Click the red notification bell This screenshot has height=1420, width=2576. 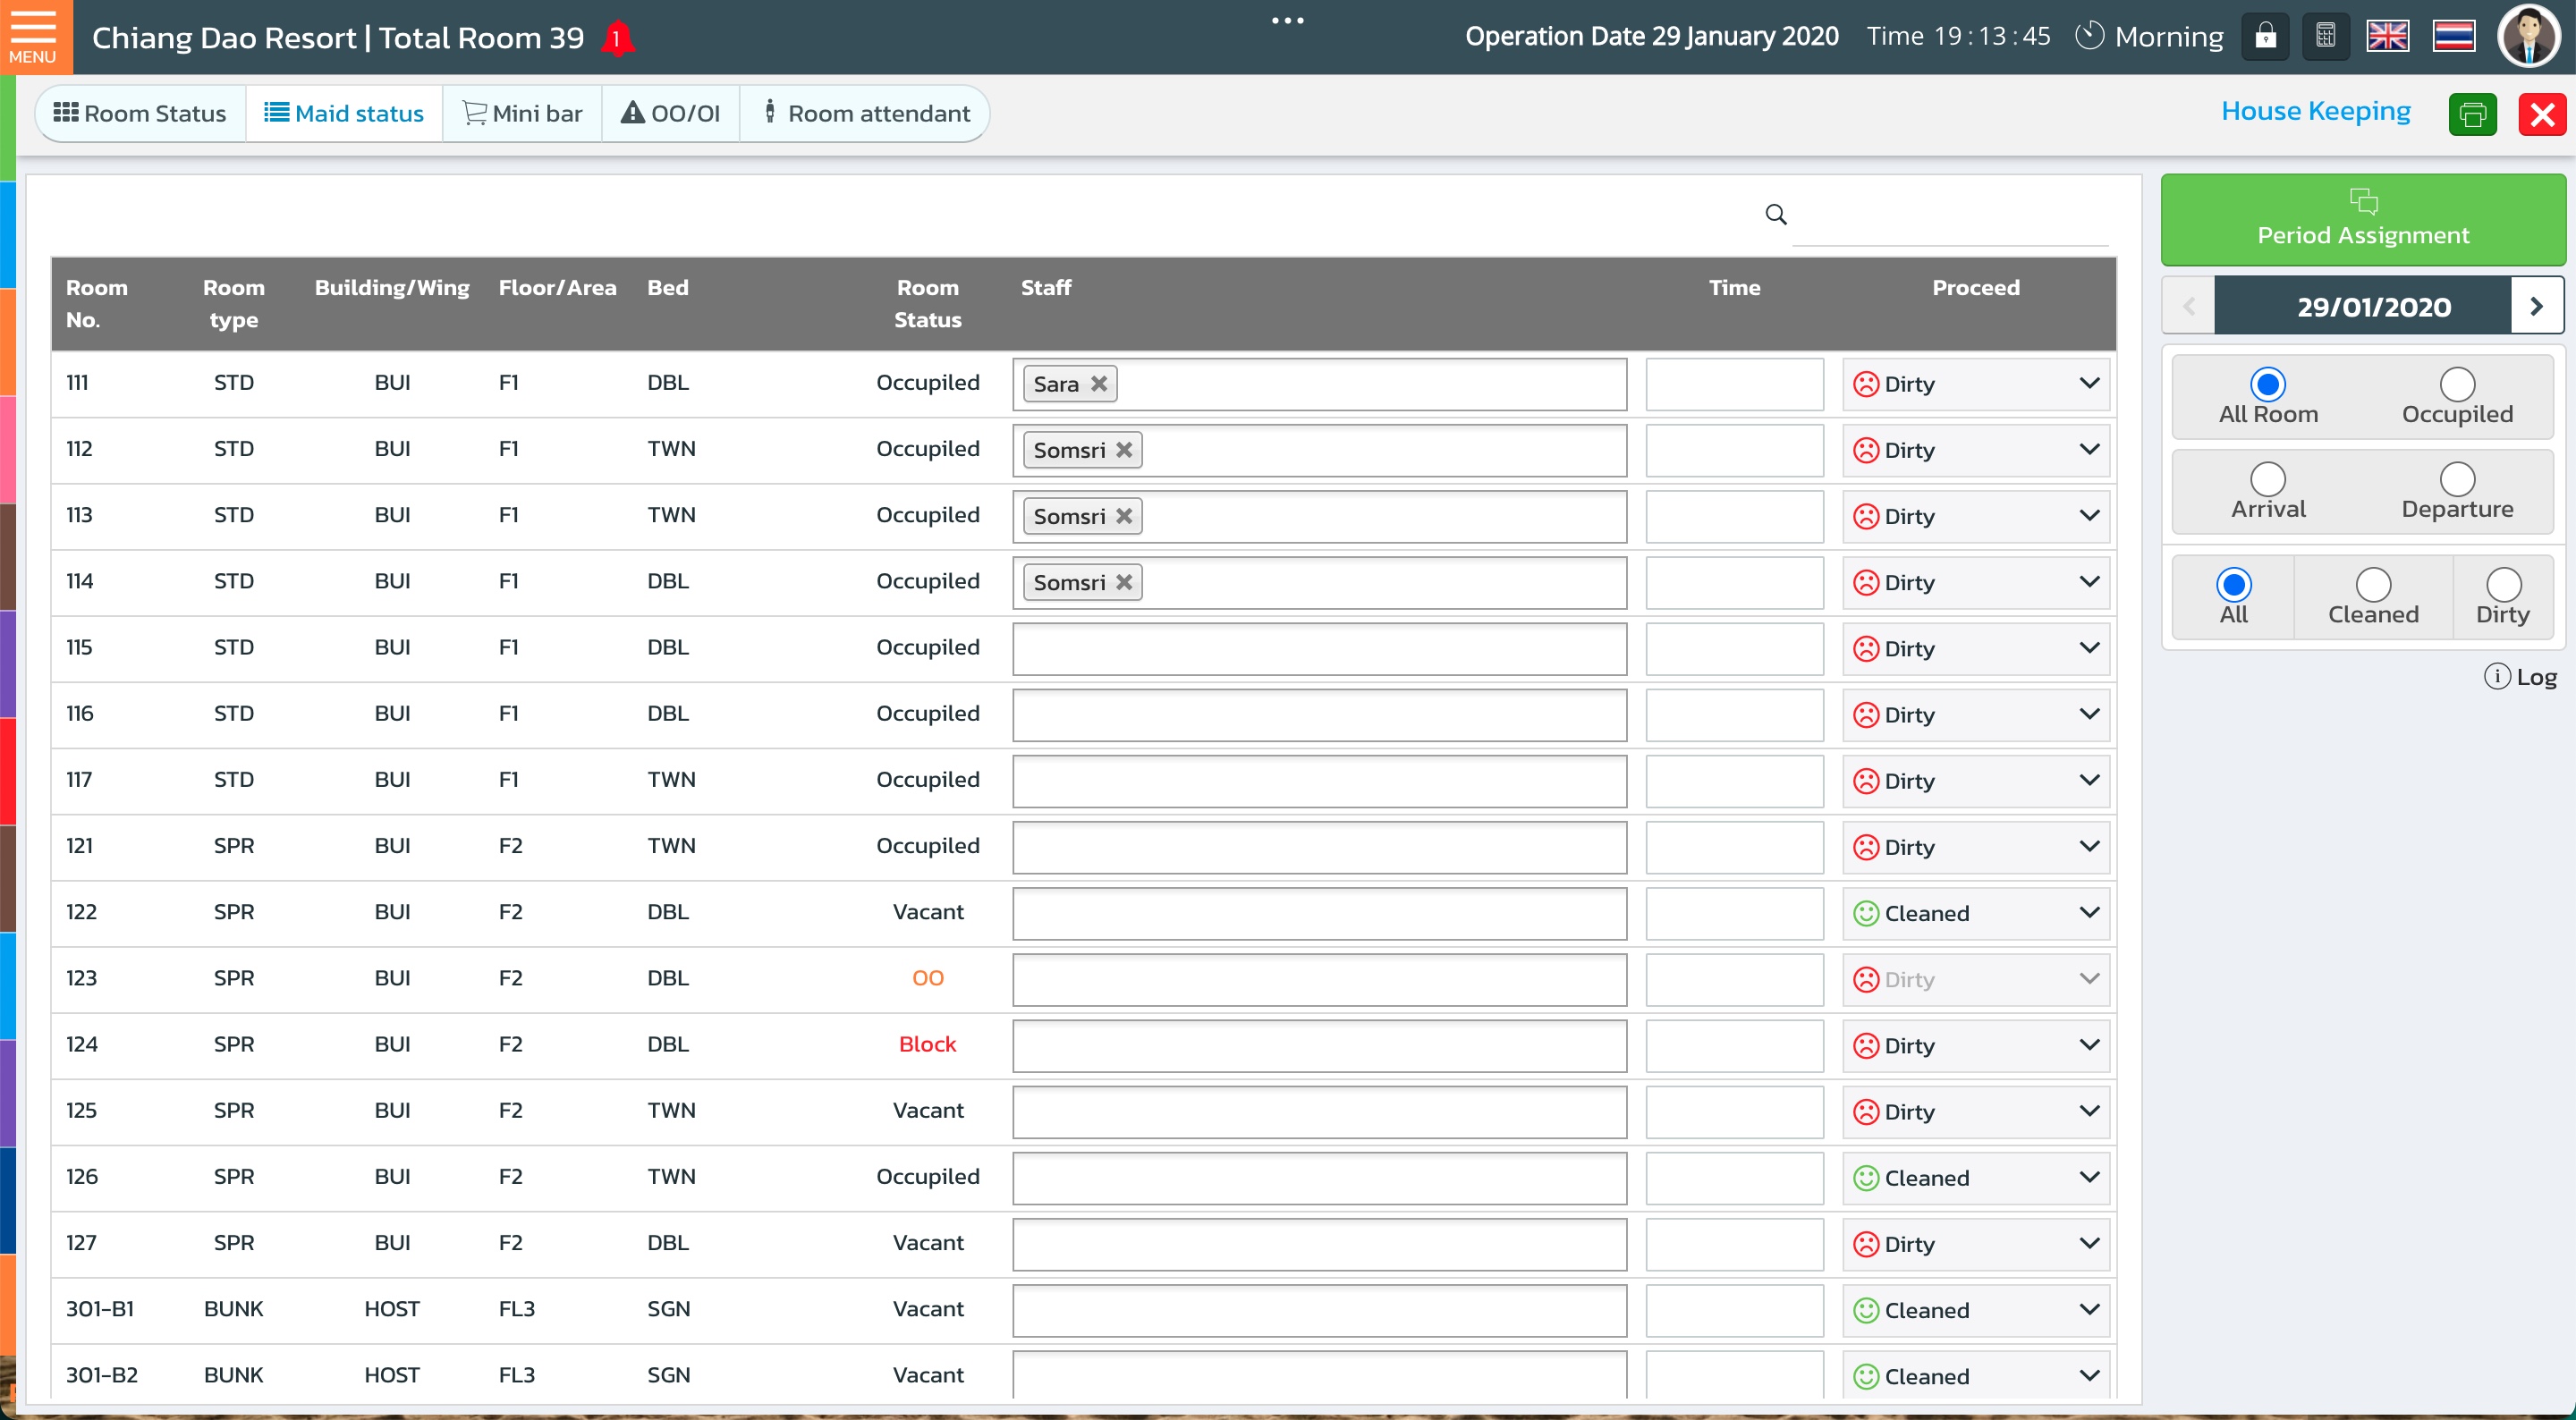617,38
